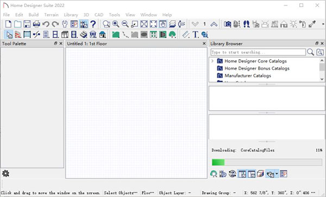The image size is (326, 197).
Task: Select the Cabinet tool
Action: click(x=65, y=34)
